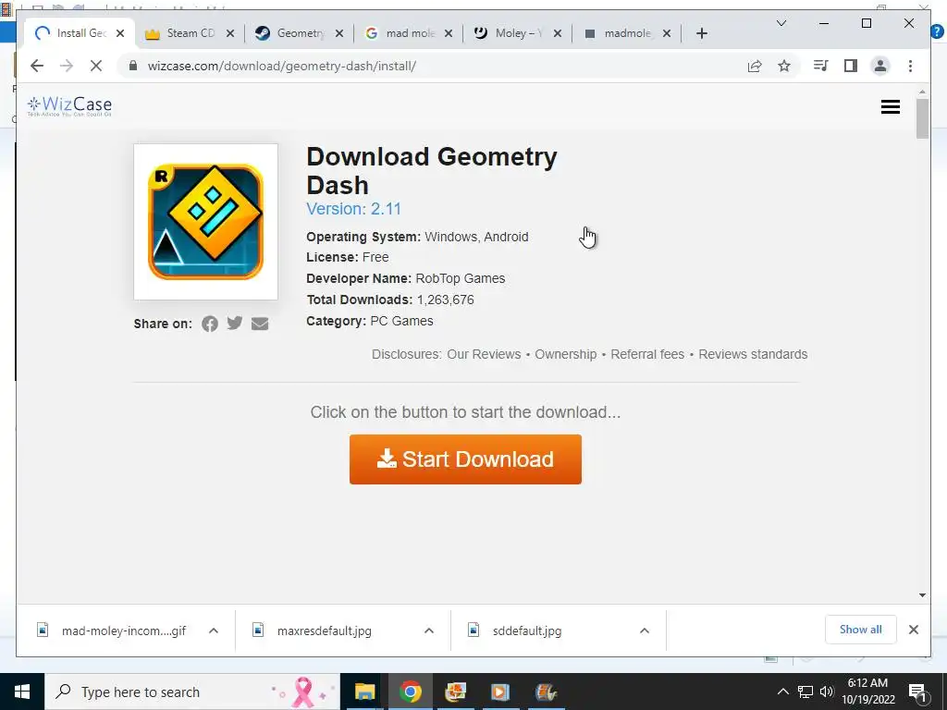Click the WizCase logo
The width and height of the screenshot is (947, 710).
point(69,106)
